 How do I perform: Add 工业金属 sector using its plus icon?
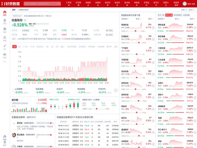point(195,62)
